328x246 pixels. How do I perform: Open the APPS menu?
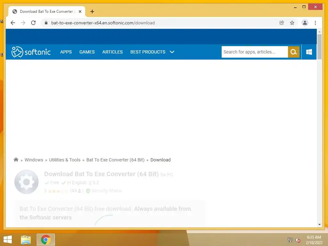coord(66,52)
